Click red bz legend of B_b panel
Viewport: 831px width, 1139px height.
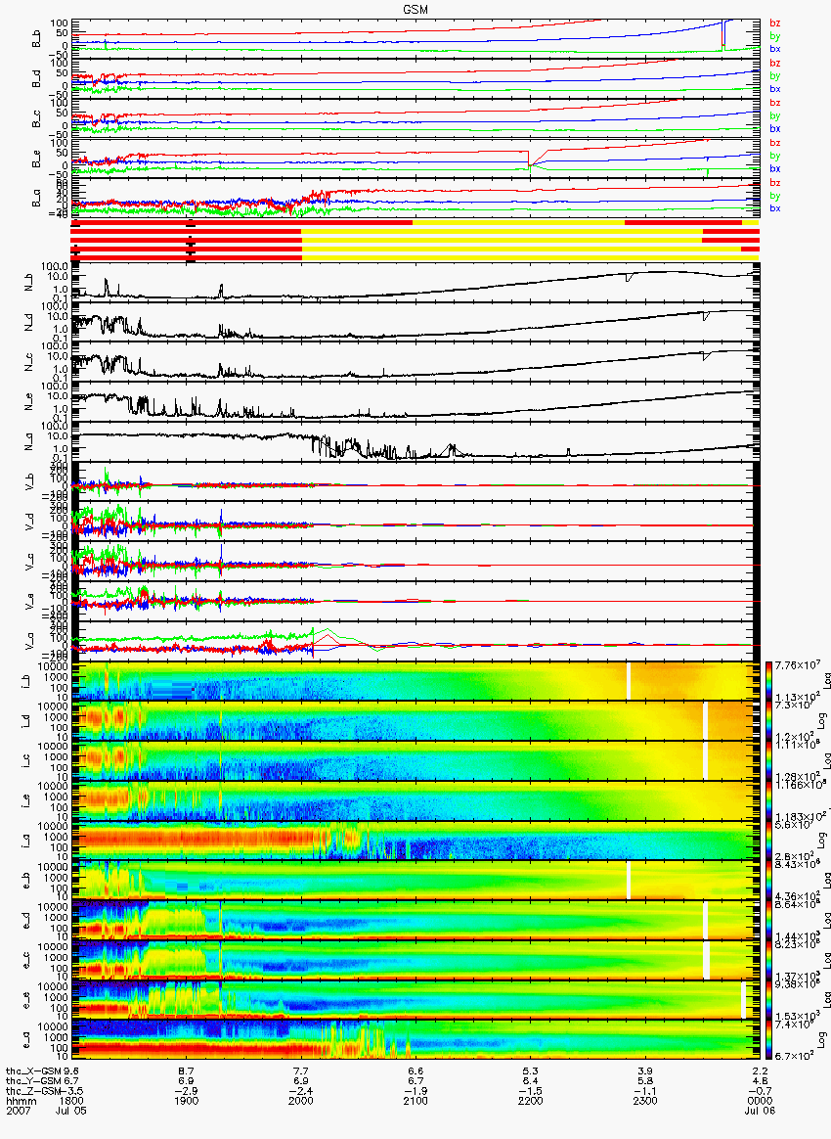point(775,23)
